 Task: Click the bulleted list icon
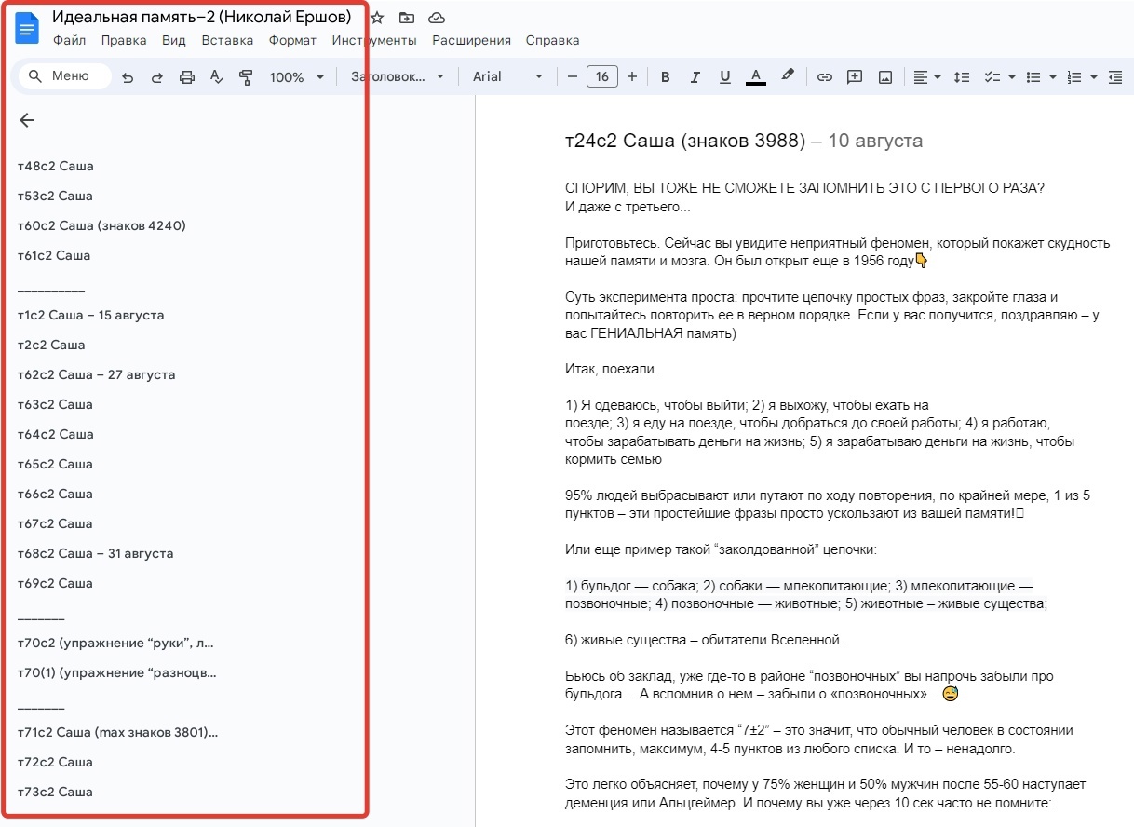tap(1033, 77)
